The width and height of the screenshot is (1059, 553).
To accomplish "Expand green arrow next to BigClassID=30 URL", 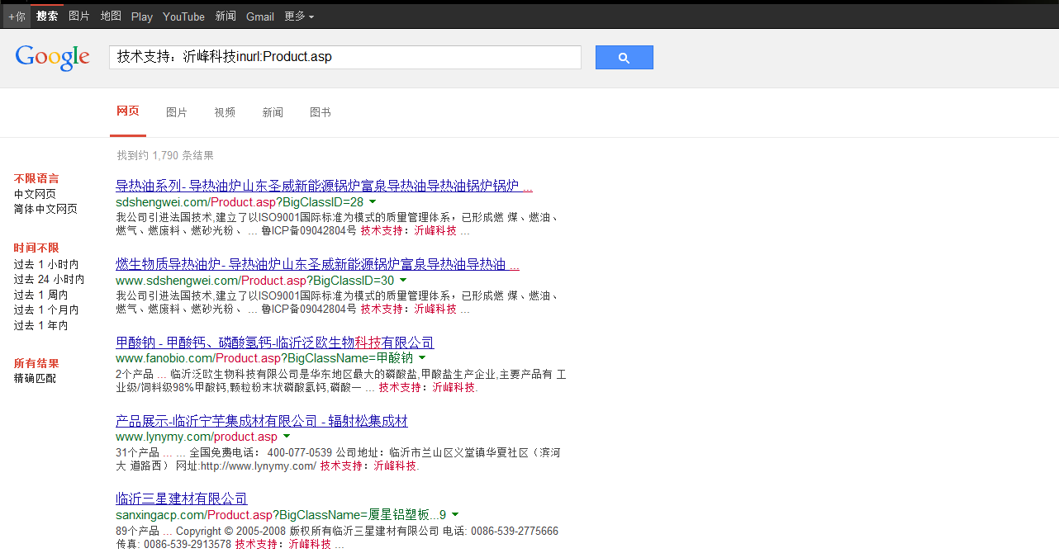I will (403, 281).
